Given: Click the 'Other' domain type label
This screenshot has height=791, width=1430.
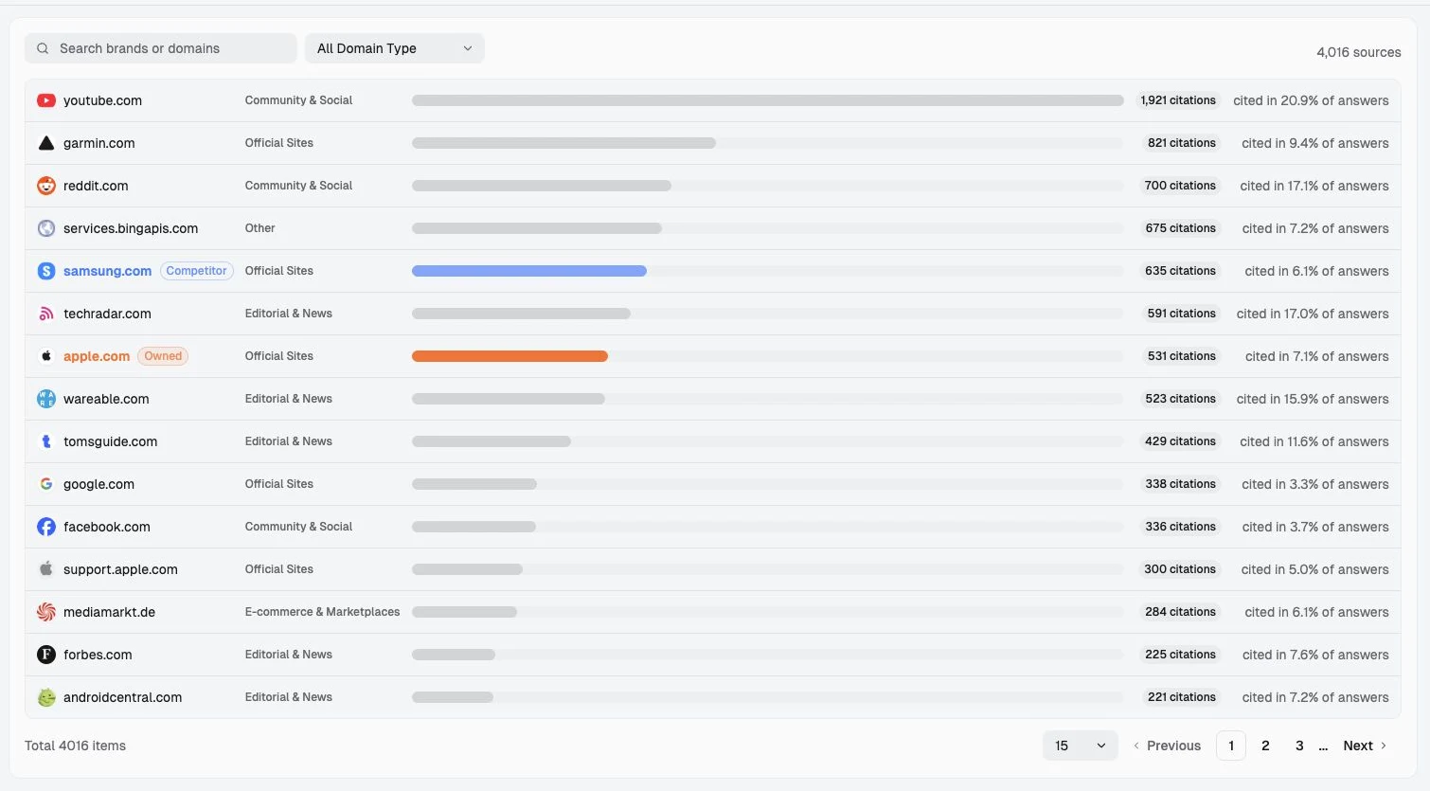Looking at the screenshot, I should point(259,228).
